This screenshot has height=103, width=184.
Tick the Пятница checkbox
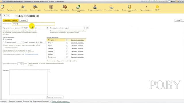67,51
